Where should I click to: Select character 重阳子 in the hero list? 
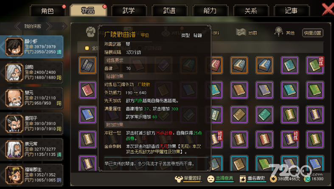coord(31,124)
